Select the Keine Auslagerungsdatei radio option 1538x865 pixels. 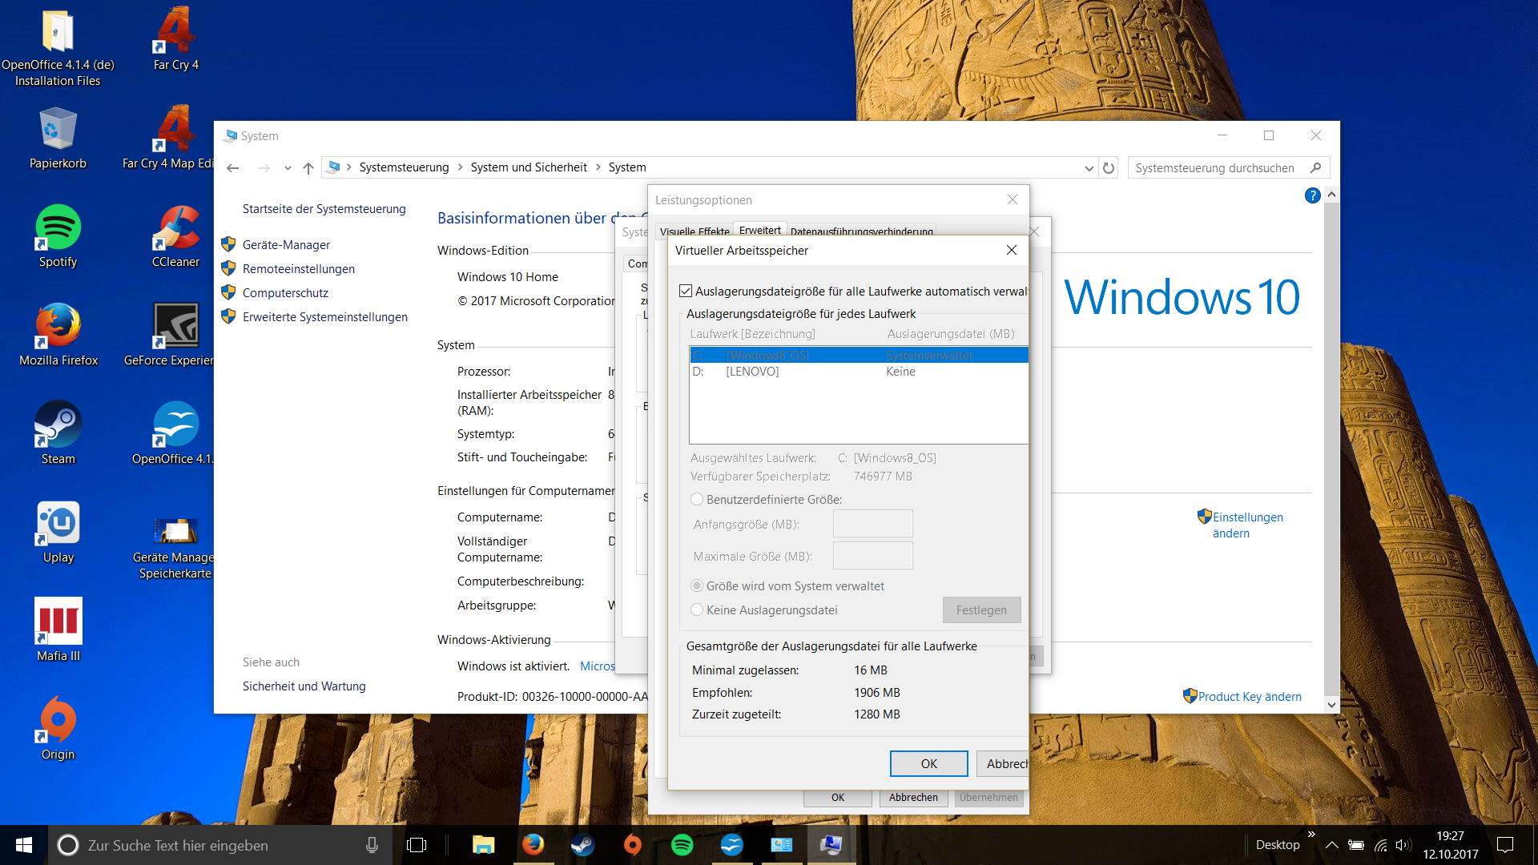(x=697, y=610)
